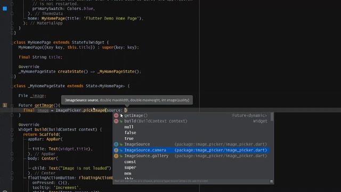Select const in the completion list
Image resolution: width=341 pixels, height=192 pixels.
click(130, 162)
